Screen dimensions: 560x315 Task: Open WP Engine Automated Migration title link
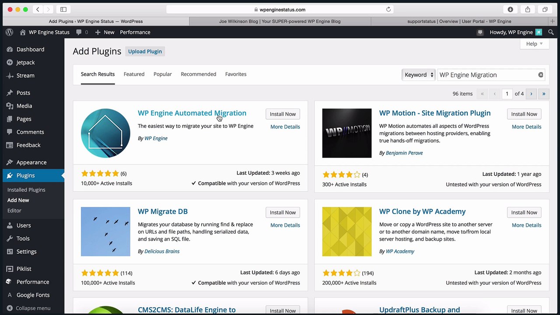tap(192, 113)
